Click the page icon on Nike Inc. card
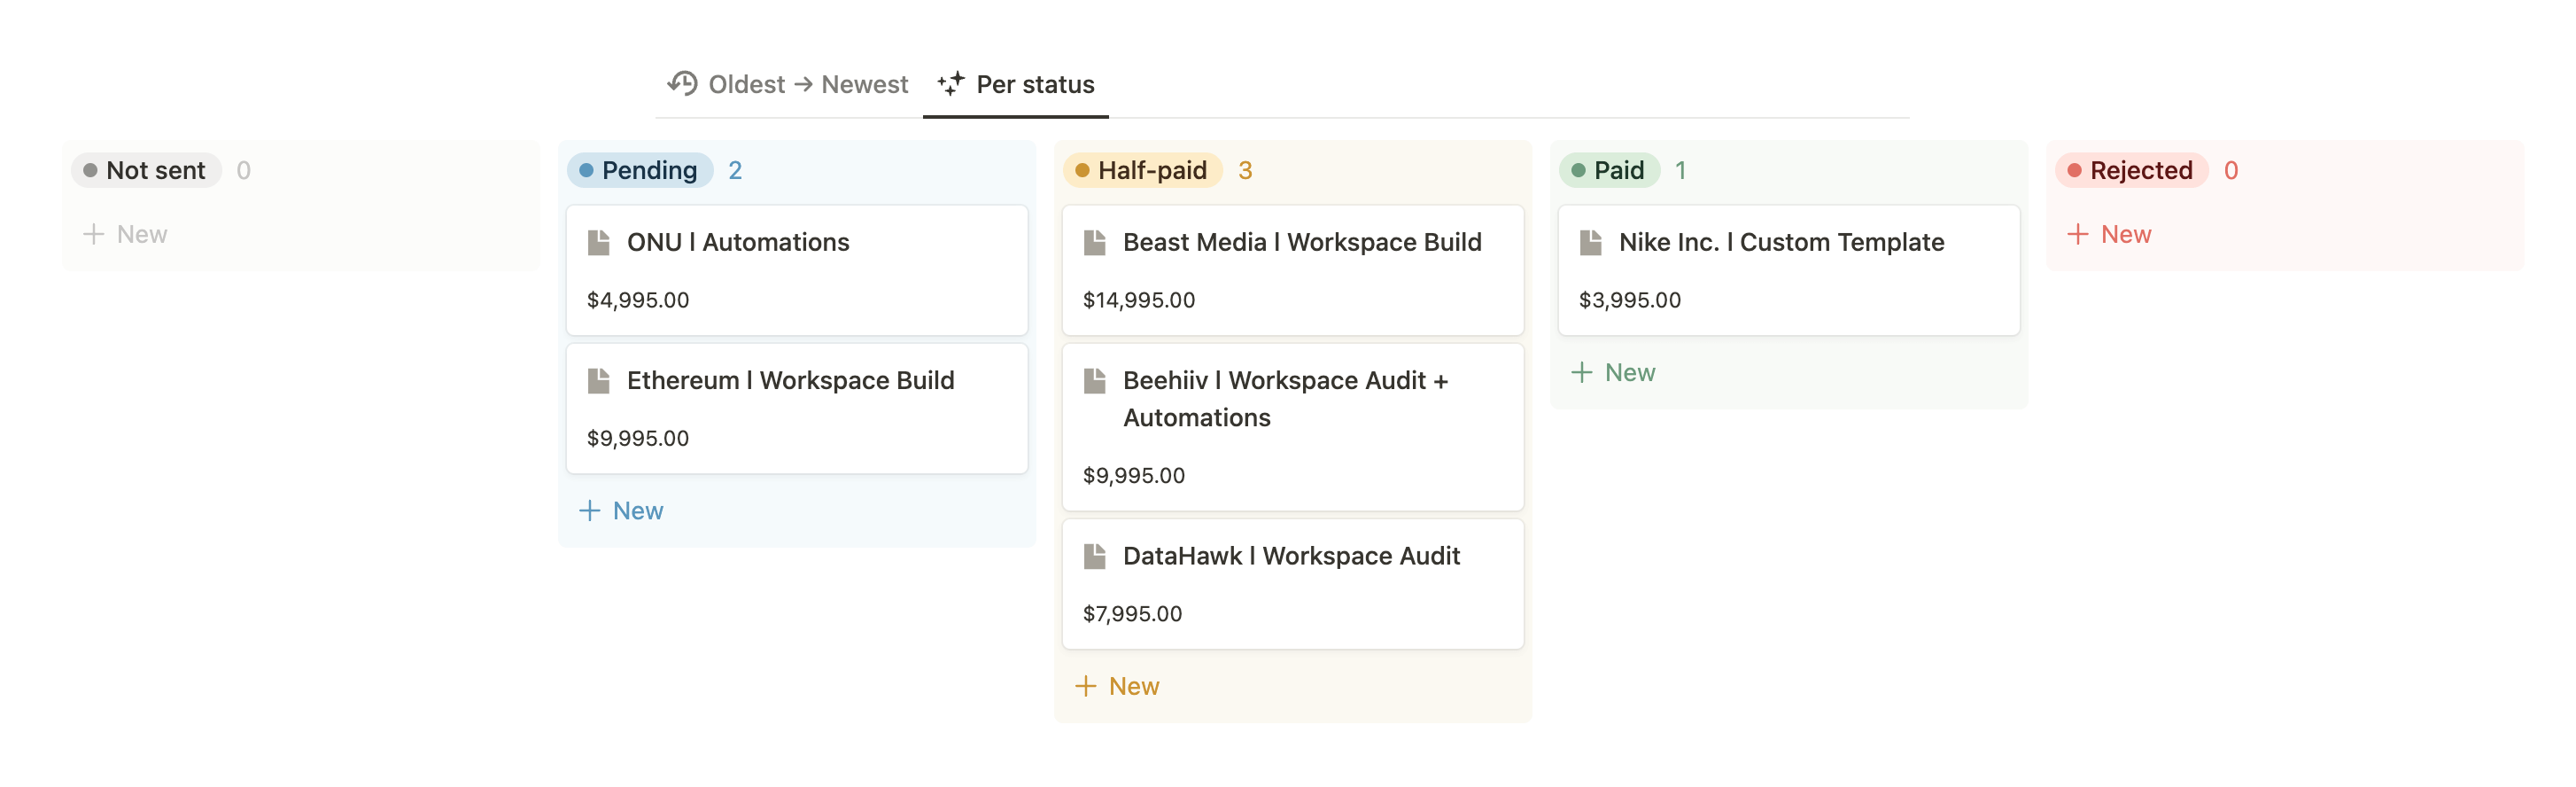The width and height of the screenshot is (2576, 787). (1590, 242)
